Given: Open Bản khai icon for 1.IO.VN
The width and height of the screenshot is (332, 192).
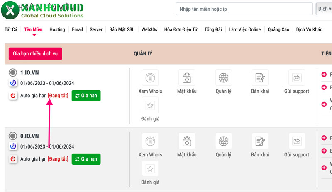Looking at the screenshot, I should pos(260,77).
